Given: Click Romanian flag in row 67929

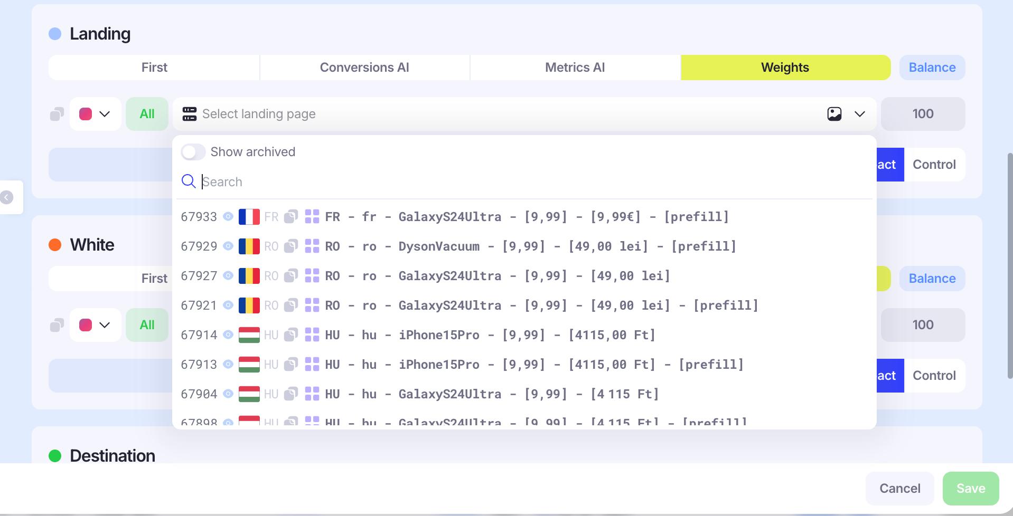Looking at the screenshot, I should 249,246.
